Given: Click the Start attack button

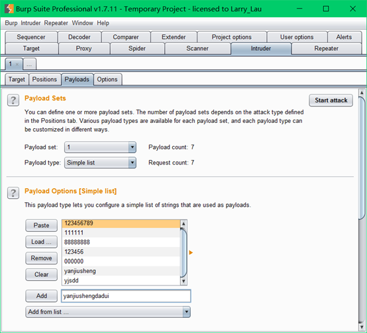Looking at the screenshot, I should 331,100.
